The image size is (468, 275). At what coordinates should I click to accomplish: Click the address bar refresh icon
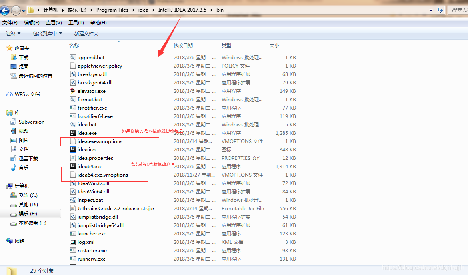click(440, 10)
